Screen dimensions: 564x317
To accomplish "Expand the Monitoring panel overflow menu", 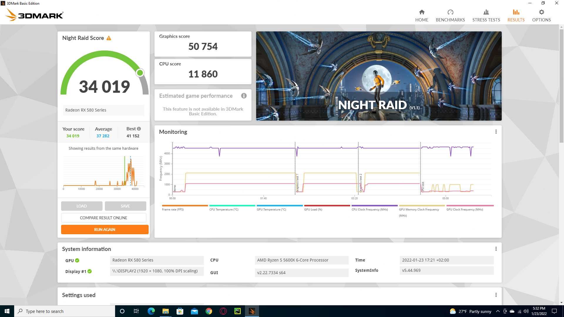I will pyautogui.click(x=496, y=131).
